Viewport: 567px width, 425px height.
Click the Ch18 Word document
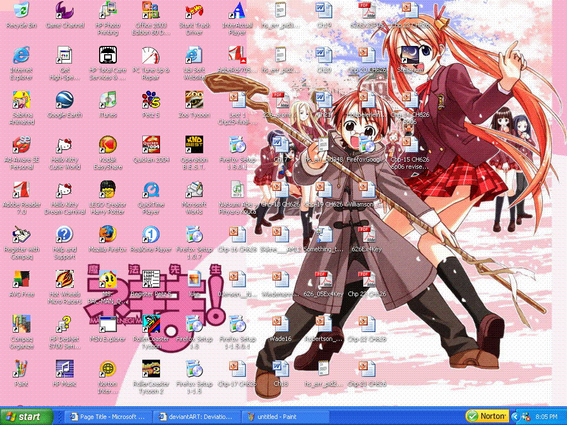point(280,369)
